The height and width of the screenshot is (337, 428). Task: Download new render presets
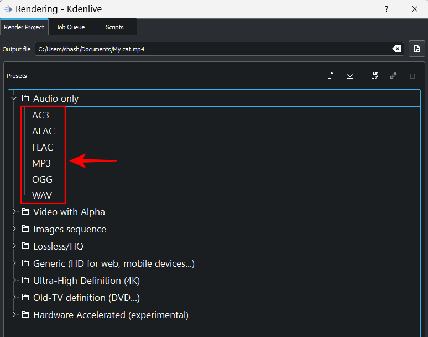tap(350, 75)
